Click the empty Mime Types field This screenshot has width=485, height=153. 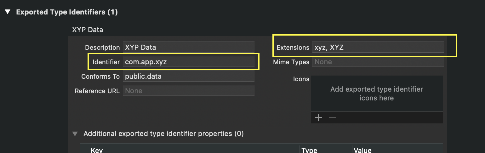click(x=378, y=62)
